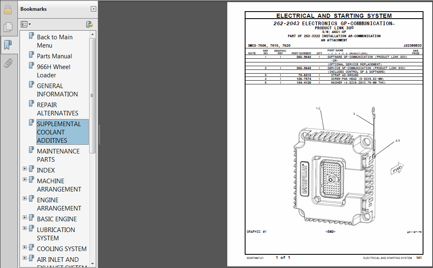The height and width of the screenshot is (268, 433).
Task: Open the ENGINE ARRANGEMENT bookmark entry
Action: point(59,204)
